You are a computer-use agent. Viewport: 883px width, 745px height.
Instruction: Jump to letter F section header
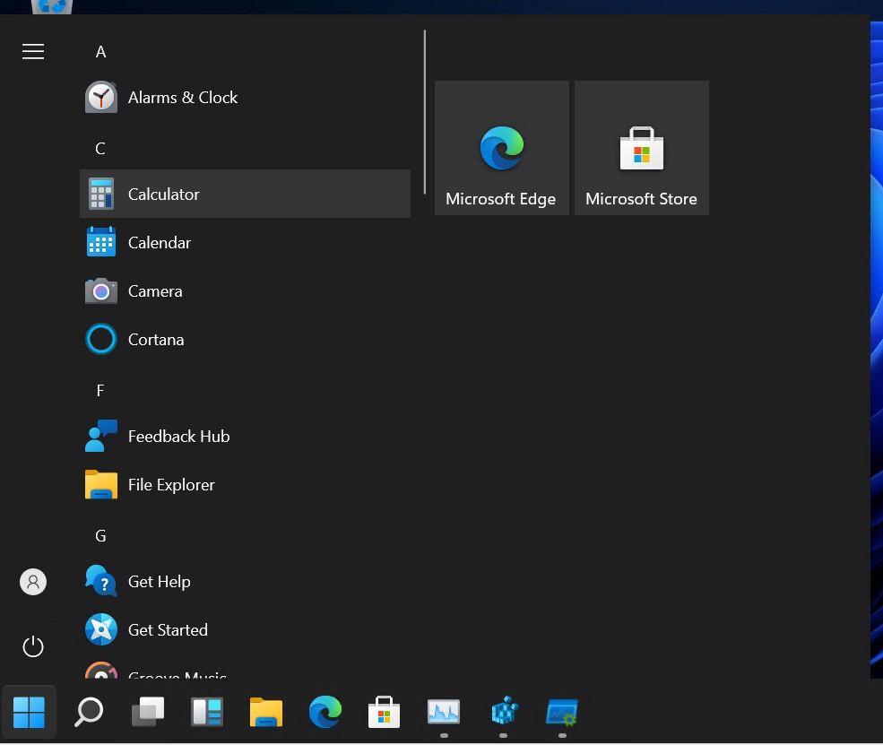coord(100,391)
